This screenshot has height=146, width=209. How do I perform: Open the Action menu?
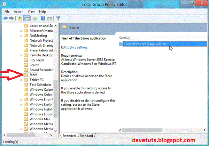point(18,11)
